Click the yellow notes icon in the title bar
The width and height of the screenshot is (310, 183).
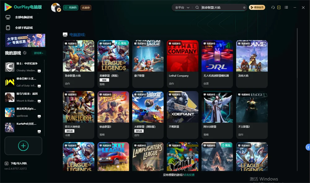[x=279, y=7]
